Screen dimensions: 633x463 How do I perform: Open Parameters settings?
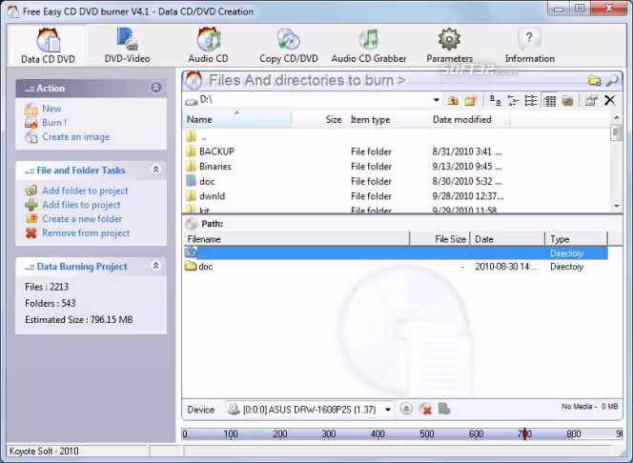[x=449, y=46]
